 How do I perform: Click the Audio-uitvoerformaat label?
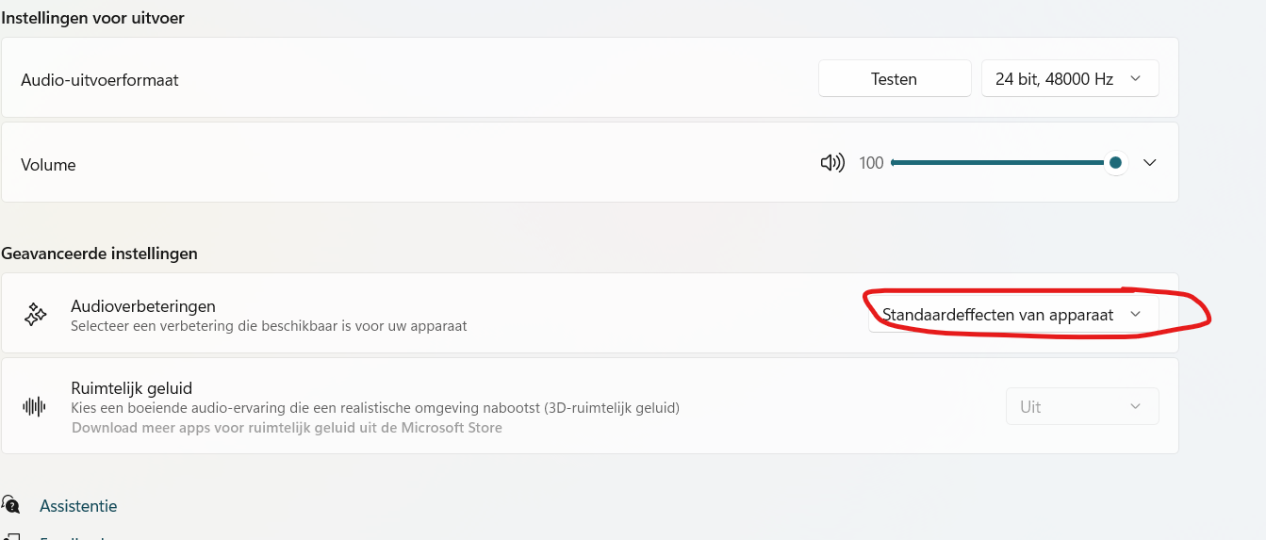pyautogui.click(x=100, y=80)
